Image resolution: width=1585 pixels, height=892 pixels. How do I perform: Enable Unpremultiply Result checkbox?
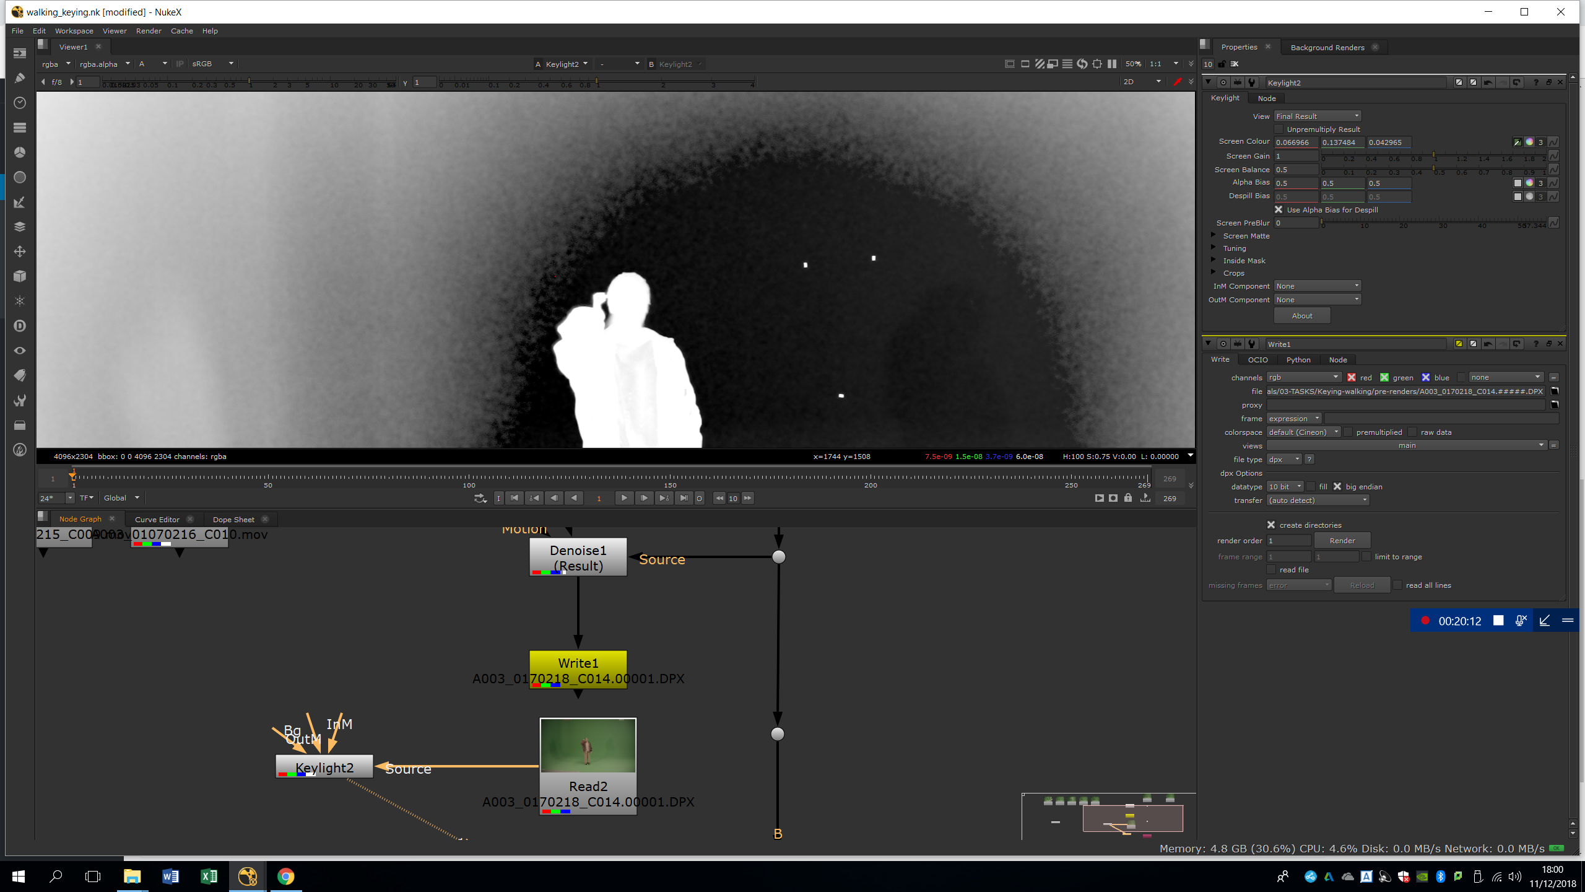(1279, 129)
